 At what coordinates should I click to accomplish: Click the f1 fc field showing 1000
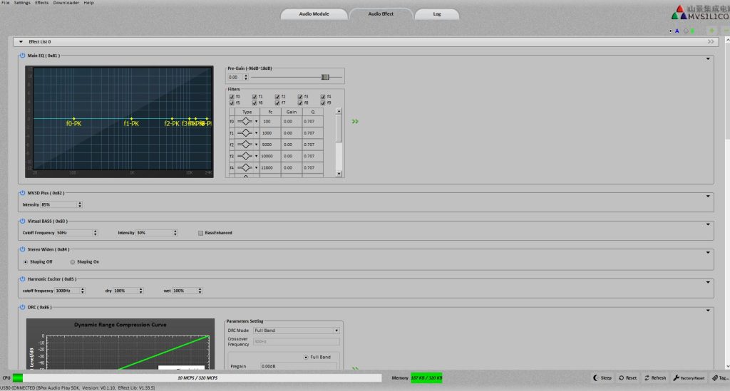click(268, 133)
